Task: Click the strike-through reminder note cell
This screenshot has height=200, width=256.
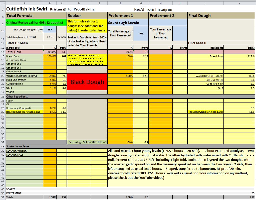Action: 87,60
